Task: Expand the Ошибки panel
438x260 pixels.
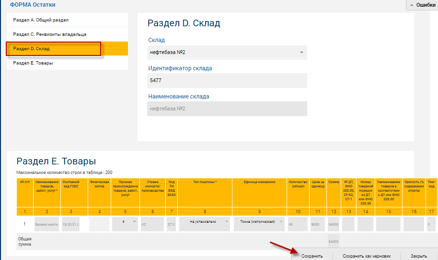Action: pos(422,5)
